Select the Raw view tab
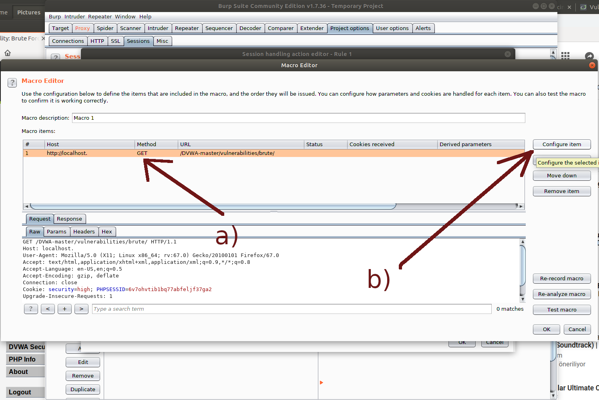 pos(35,231)
